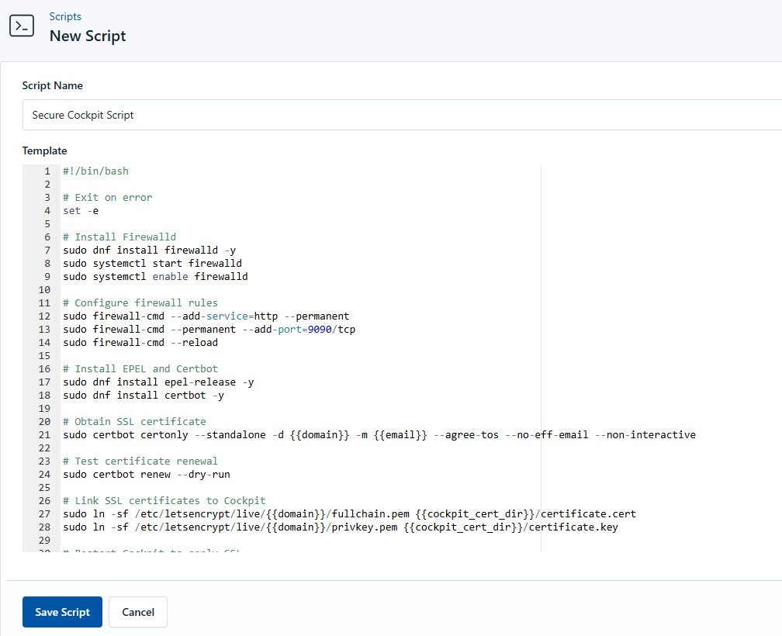The height and width of the screenshot is (636, 782).
Task: Place cursor on 'certbot renew --dry-run' line
Action: 146,474
